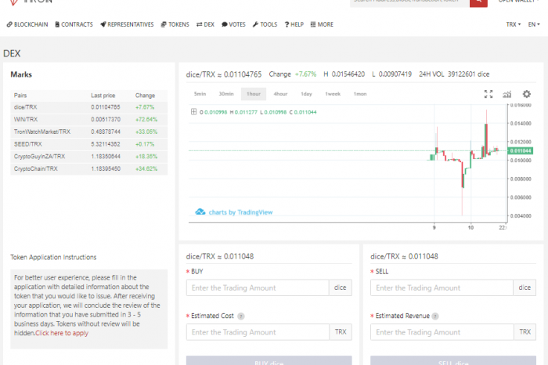Click the Last price column header
Image resolution: width=548 pixels, height=365 pixels.
(103, 96)
